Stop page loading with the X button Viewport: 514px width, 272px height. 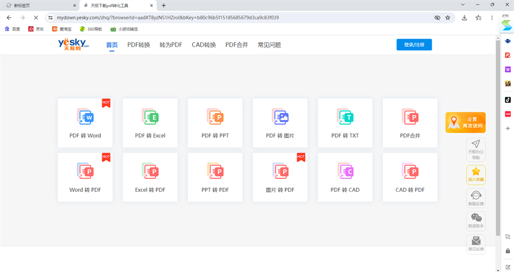coord(36,18)
